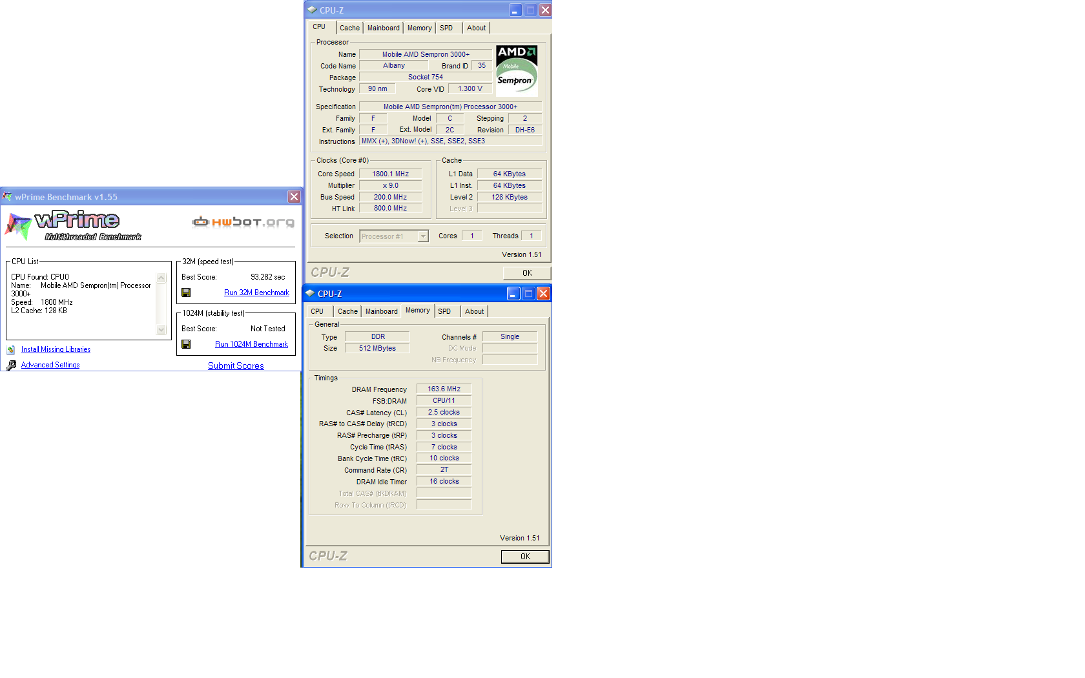Click the Cycle Time 7 clocks value
This screenshot has height=678, width=1085.
444,447
